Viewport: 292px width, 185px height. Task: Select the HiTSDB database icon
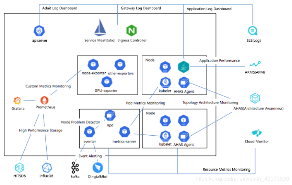pyautogui.click(x=20, y=168)
